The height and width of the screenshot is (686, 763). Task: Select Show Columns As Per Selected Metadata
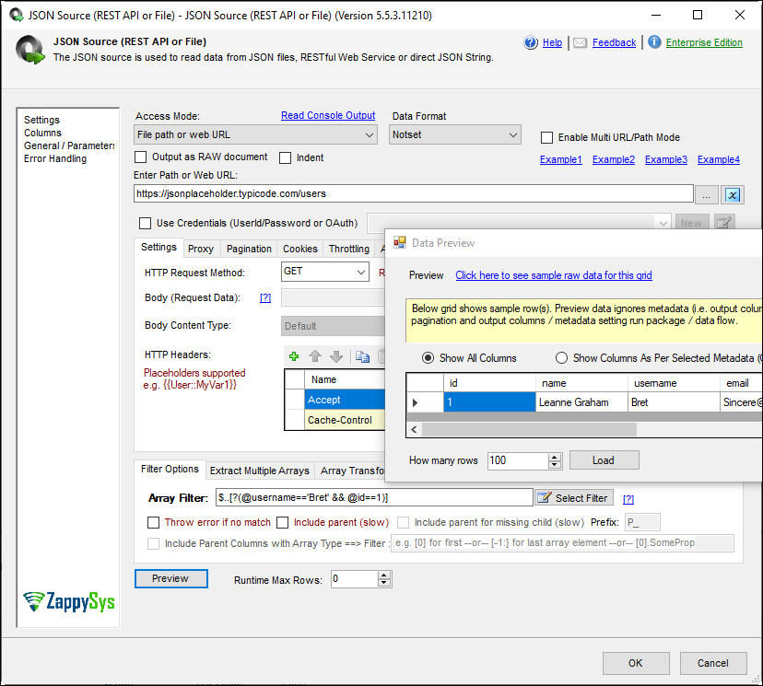561,358
